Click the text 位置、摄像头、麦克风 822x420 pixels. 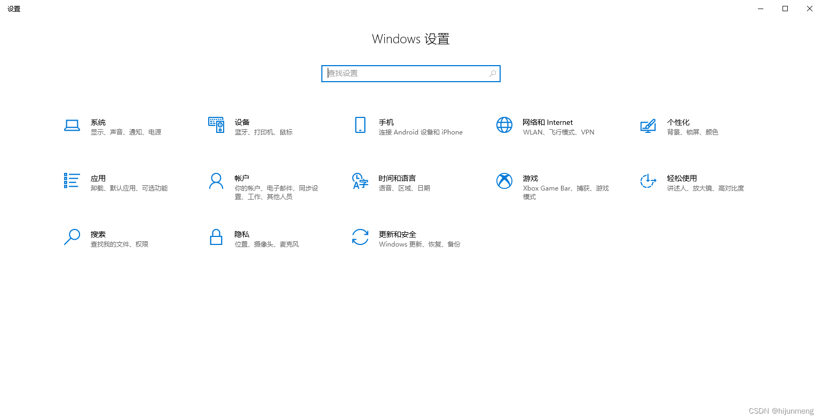coord(267,244)
